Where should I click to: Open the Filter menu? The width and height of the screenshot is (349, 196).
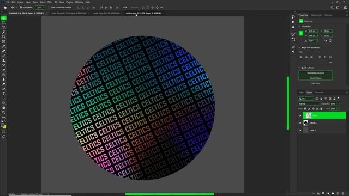tap(50, 2)
